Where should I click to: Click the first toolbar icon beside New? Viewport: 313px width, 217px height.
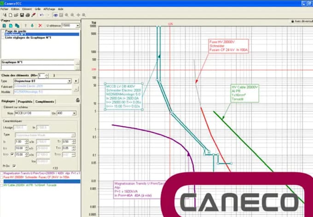(x=5, y=15)
